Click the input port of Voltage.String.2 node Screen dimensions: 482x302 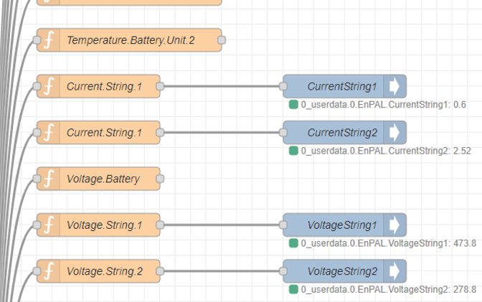37,271
